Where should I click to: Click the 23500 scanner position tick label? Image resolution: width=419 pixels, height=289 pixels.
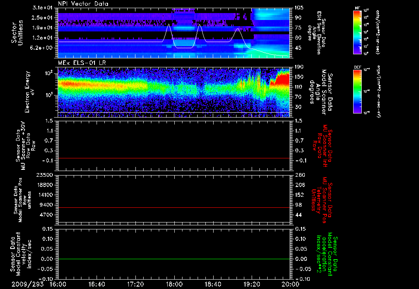[x=44, y=175]
